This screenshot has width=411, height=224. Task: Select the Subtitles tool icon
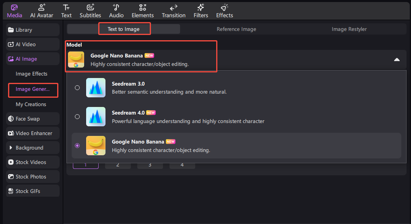pos(90,8)
